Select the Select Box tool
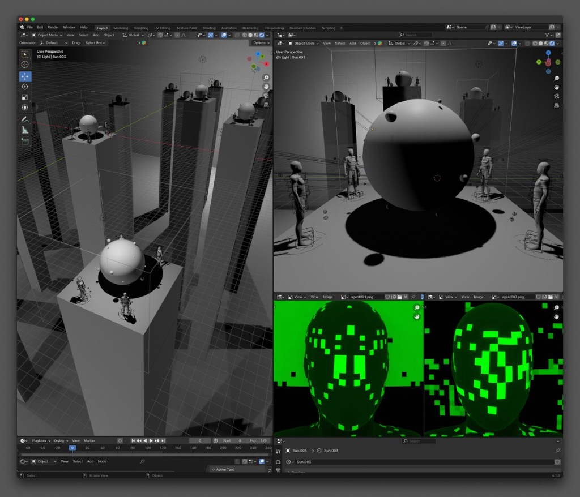This screenshot has width=580, height=497. click(x=25, y=54)
